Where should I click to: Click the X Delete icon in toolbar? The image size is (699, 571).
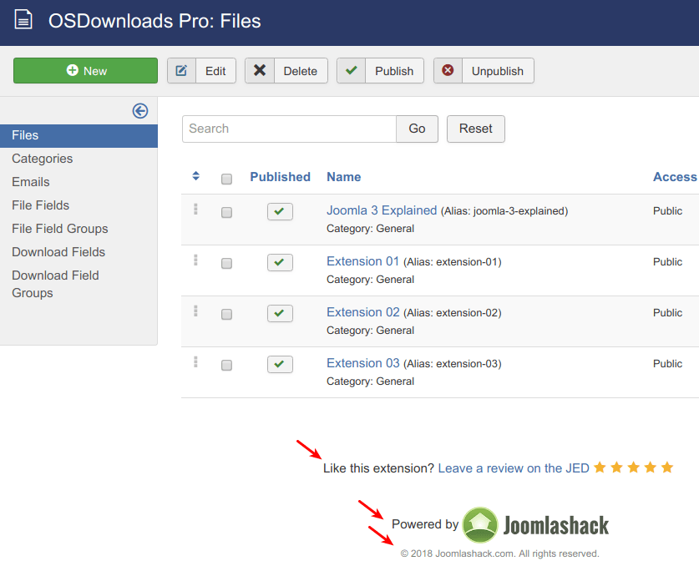260,70
